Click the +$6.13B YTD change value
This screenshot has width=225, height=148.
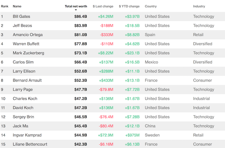click(x=132, y=144)
